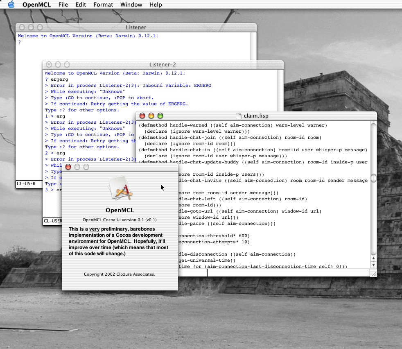Minimize the claim.lisp window with yellow button

click(151, 116)
